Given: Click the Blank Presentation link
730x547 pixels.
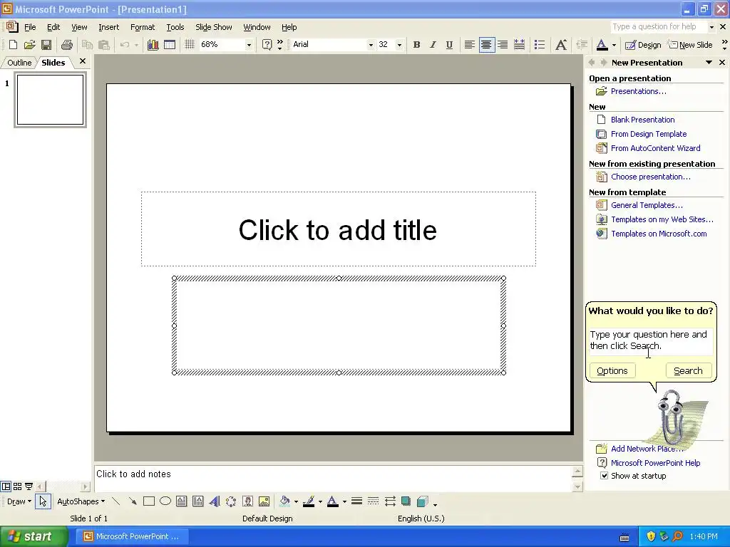Looking at the screenshot, I should click(642, 120).
